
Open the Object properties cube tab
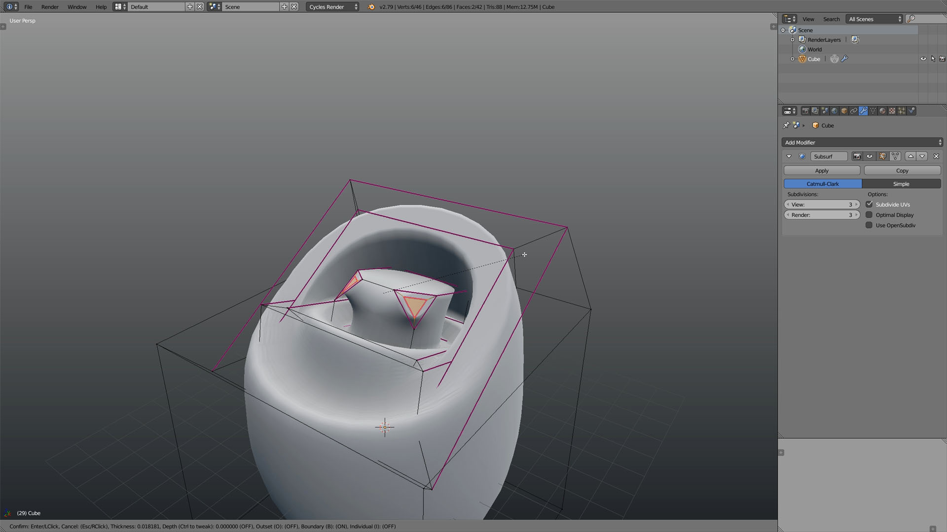844,111
